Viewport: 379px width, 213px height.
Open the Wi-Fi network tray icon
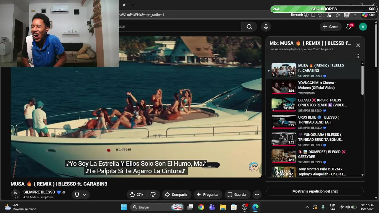pyautogui.click(x=342, y=207)
